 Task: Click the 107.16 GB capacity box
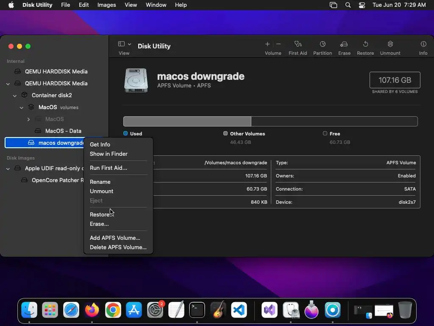(395, 80)
